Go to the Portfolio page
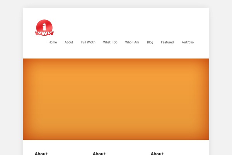 188,42
